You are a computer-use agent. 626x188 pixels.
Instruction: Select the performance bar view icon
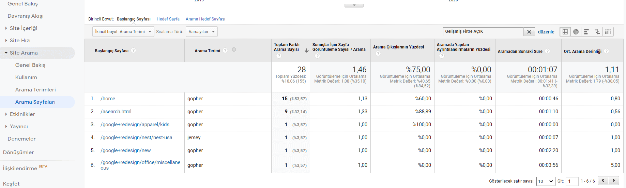(586, 32)
